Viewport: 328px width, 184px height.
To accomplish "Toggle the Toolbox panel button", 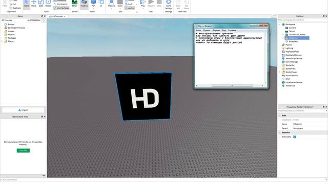I will (84, 4).
